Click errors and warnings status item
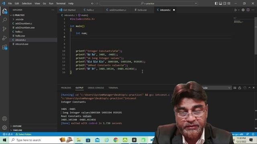This screenshot has height=144, width=257. (x=8, y=134)
